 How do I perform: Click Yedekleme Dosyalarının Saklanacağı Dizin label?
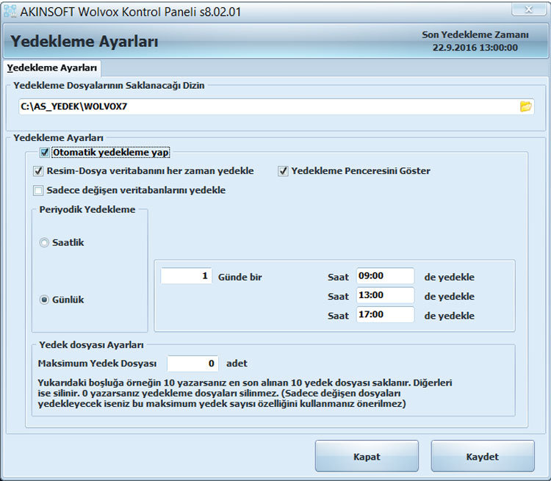pyautogui.click(x=109, y=85)
